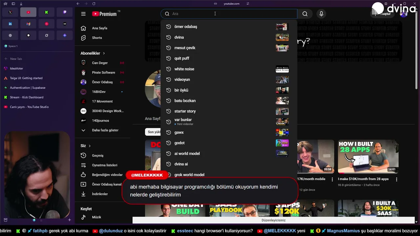Open Oynatma listeleri playlists

click(103, 165)
